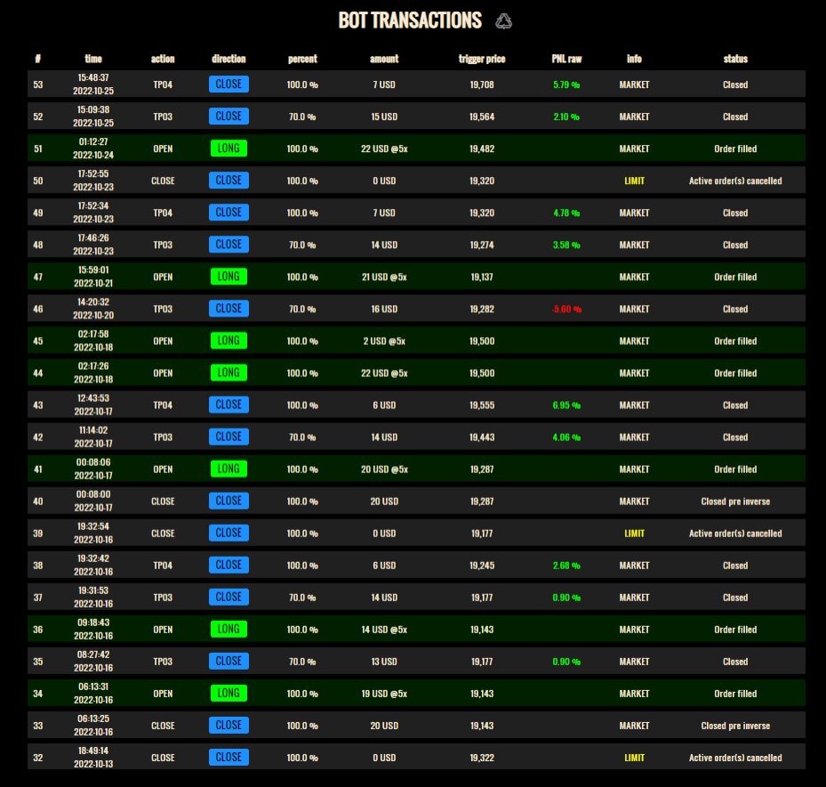Click the LONG badge in row 44
This screenshot has height=787, width=826.
point(229,373)
